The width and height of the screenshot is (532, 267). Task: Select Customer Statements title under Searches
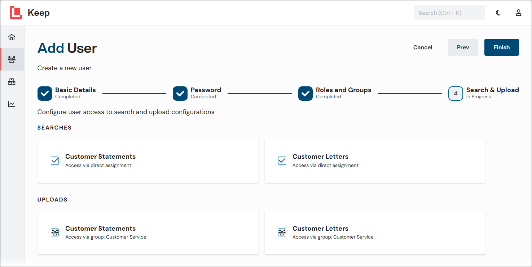(100, 157)
